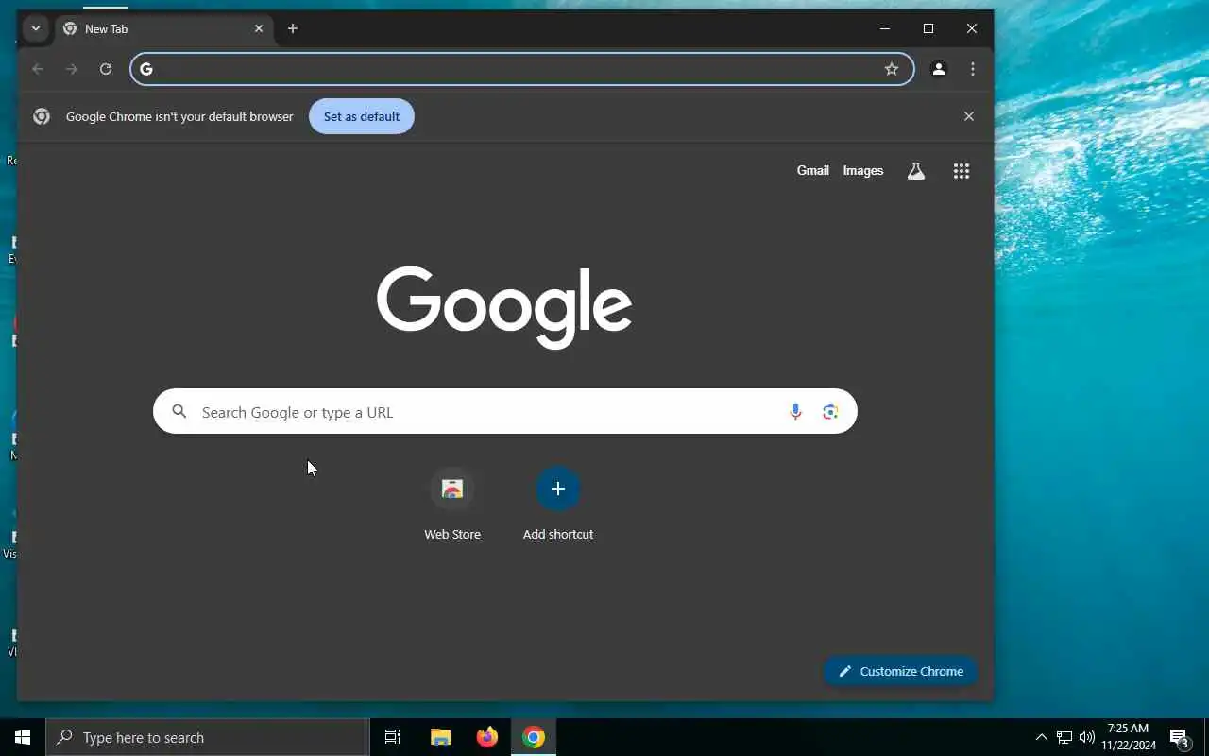Focus the Chrome address bar
1209x756 pixels.
click(x=521, y=69)
